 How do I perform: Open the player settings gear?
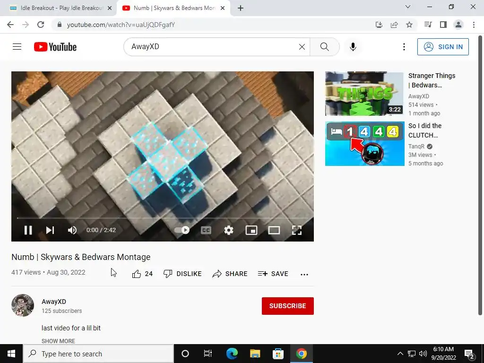point(229,230)
